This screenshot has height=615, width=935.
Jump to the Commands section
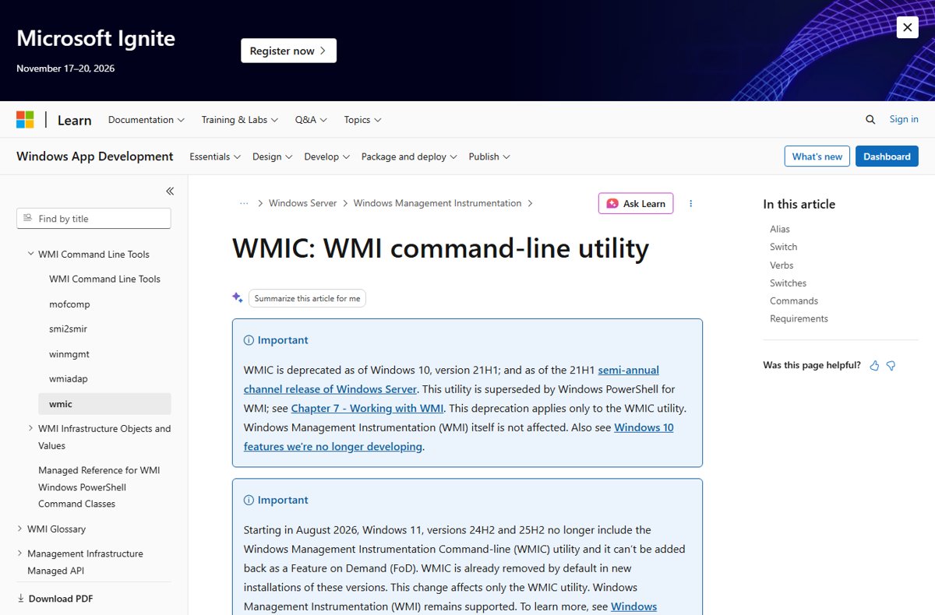point(794,300)
